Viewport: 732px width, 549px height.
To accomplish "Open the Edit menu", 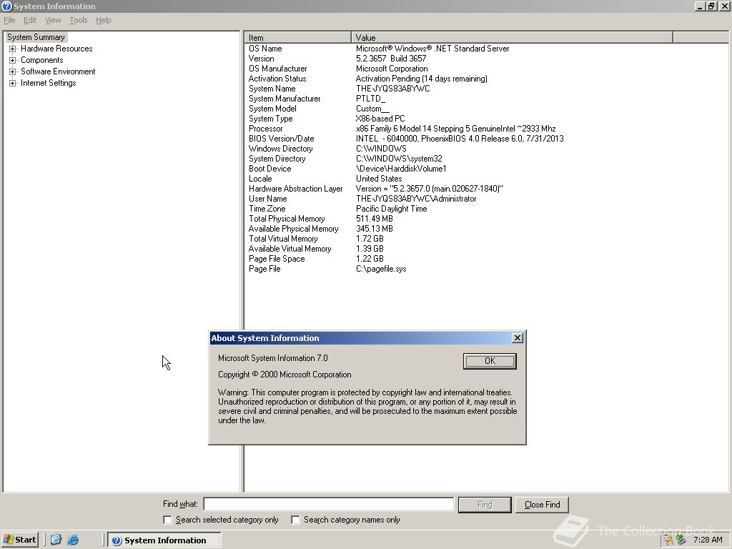I will coord(30,20).
